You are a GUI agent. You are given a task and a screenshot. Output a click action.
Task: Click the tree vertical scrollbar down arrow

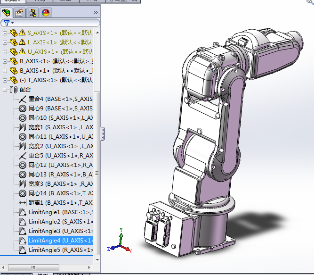coord(97,259)
